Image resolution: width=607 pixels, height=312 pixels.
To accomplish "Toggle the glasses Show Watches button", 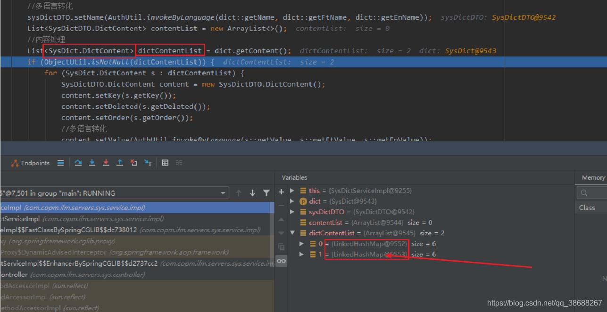I will [282, 261].
